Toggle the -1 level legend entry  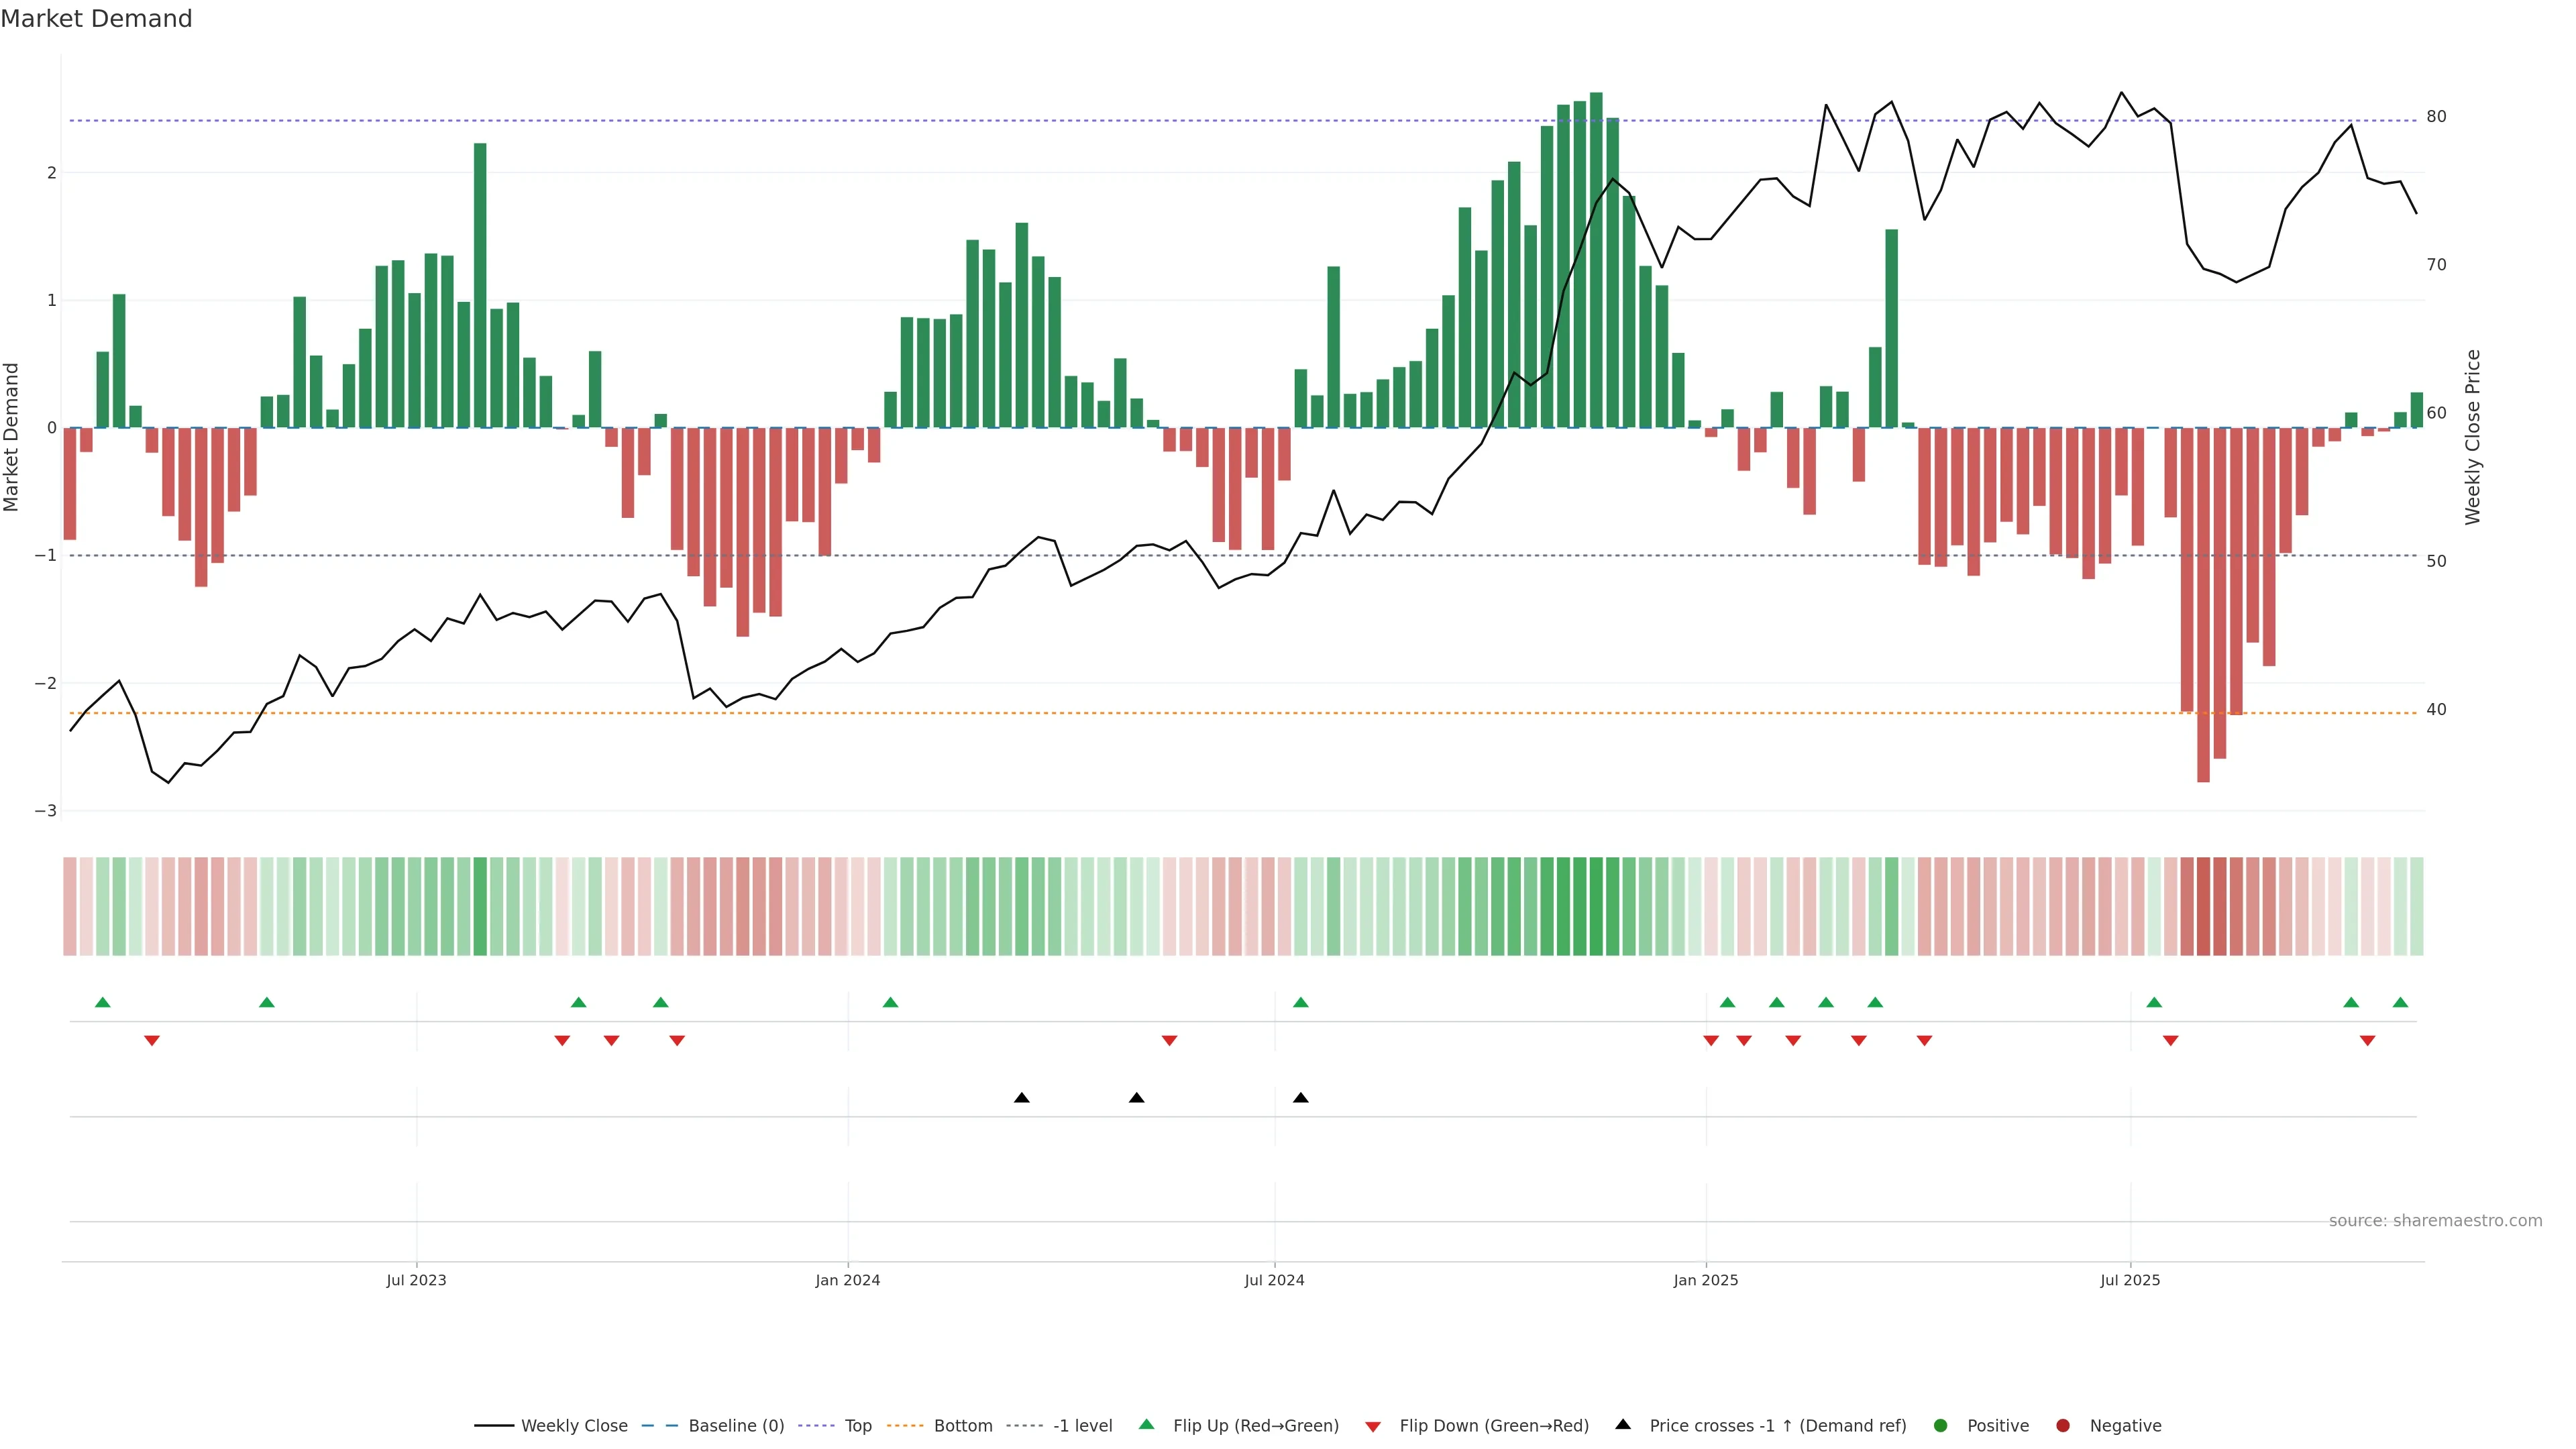[1082, 1425]
